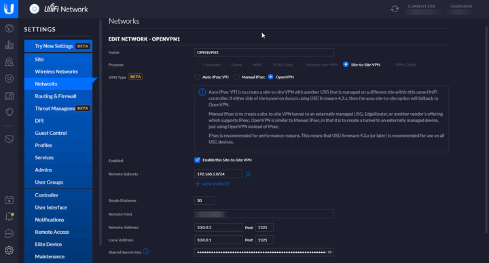Click the refresh icon in top bar
This screenshot has height=263, width=489.
[395, 9]
